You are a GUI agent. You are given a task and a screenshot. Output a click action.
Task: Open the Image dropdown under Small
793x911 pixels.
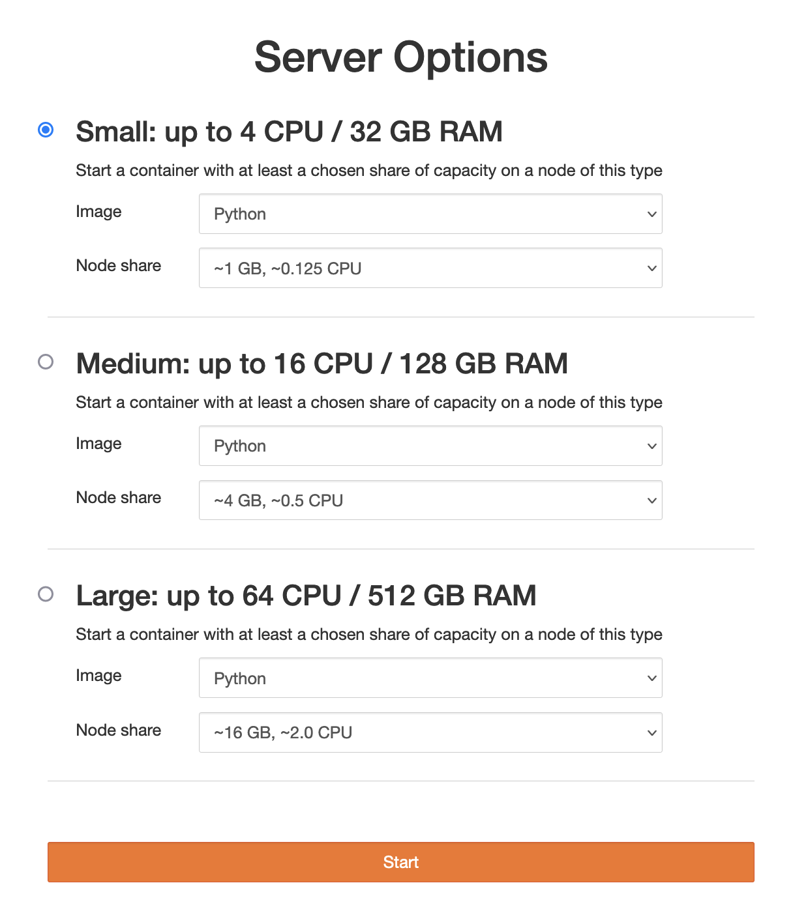(x=430, y=214)
